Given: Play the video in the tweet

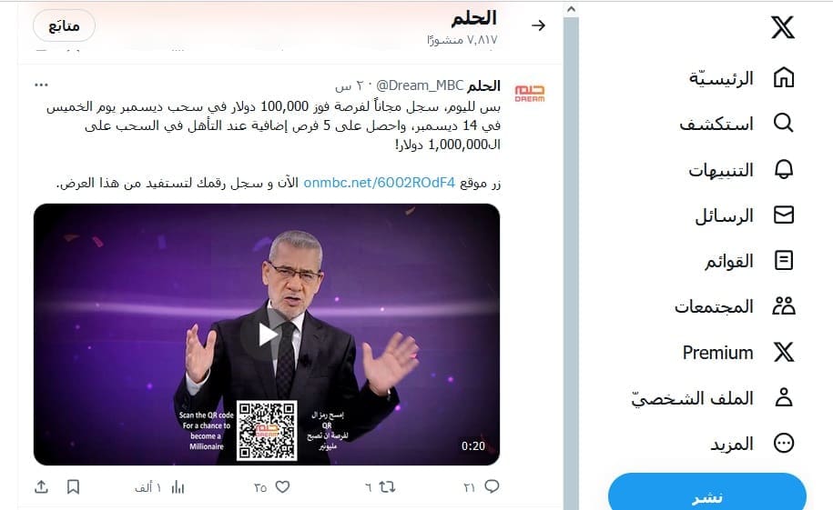Looking at the screenshot, I should coord(267,335).
